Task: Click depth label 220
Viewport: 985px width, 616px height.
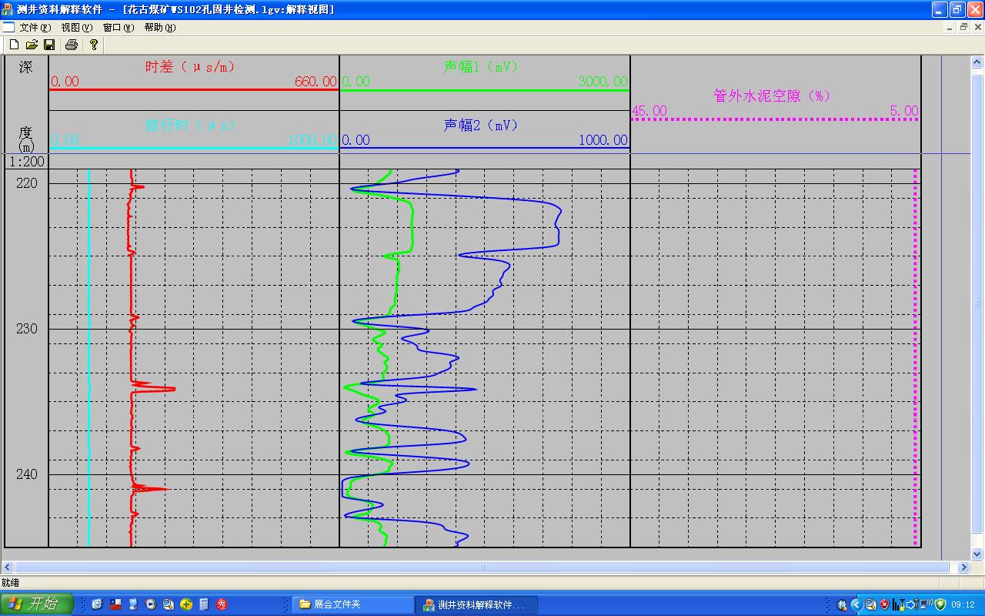Action: [26, 183]
